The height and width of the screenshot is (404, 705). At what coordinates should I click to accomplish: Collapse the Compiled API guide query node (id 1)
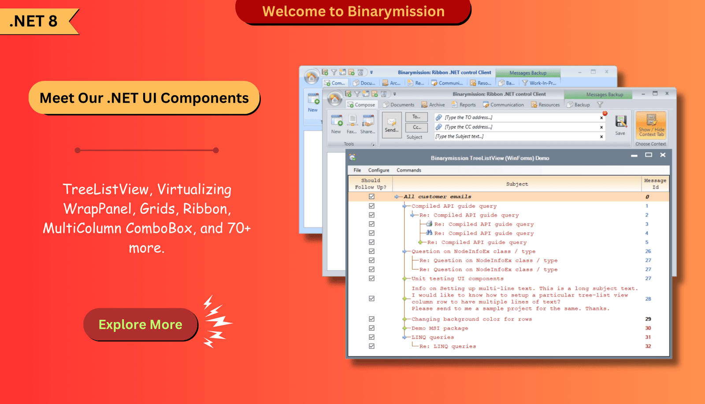[x=404, y=206]
